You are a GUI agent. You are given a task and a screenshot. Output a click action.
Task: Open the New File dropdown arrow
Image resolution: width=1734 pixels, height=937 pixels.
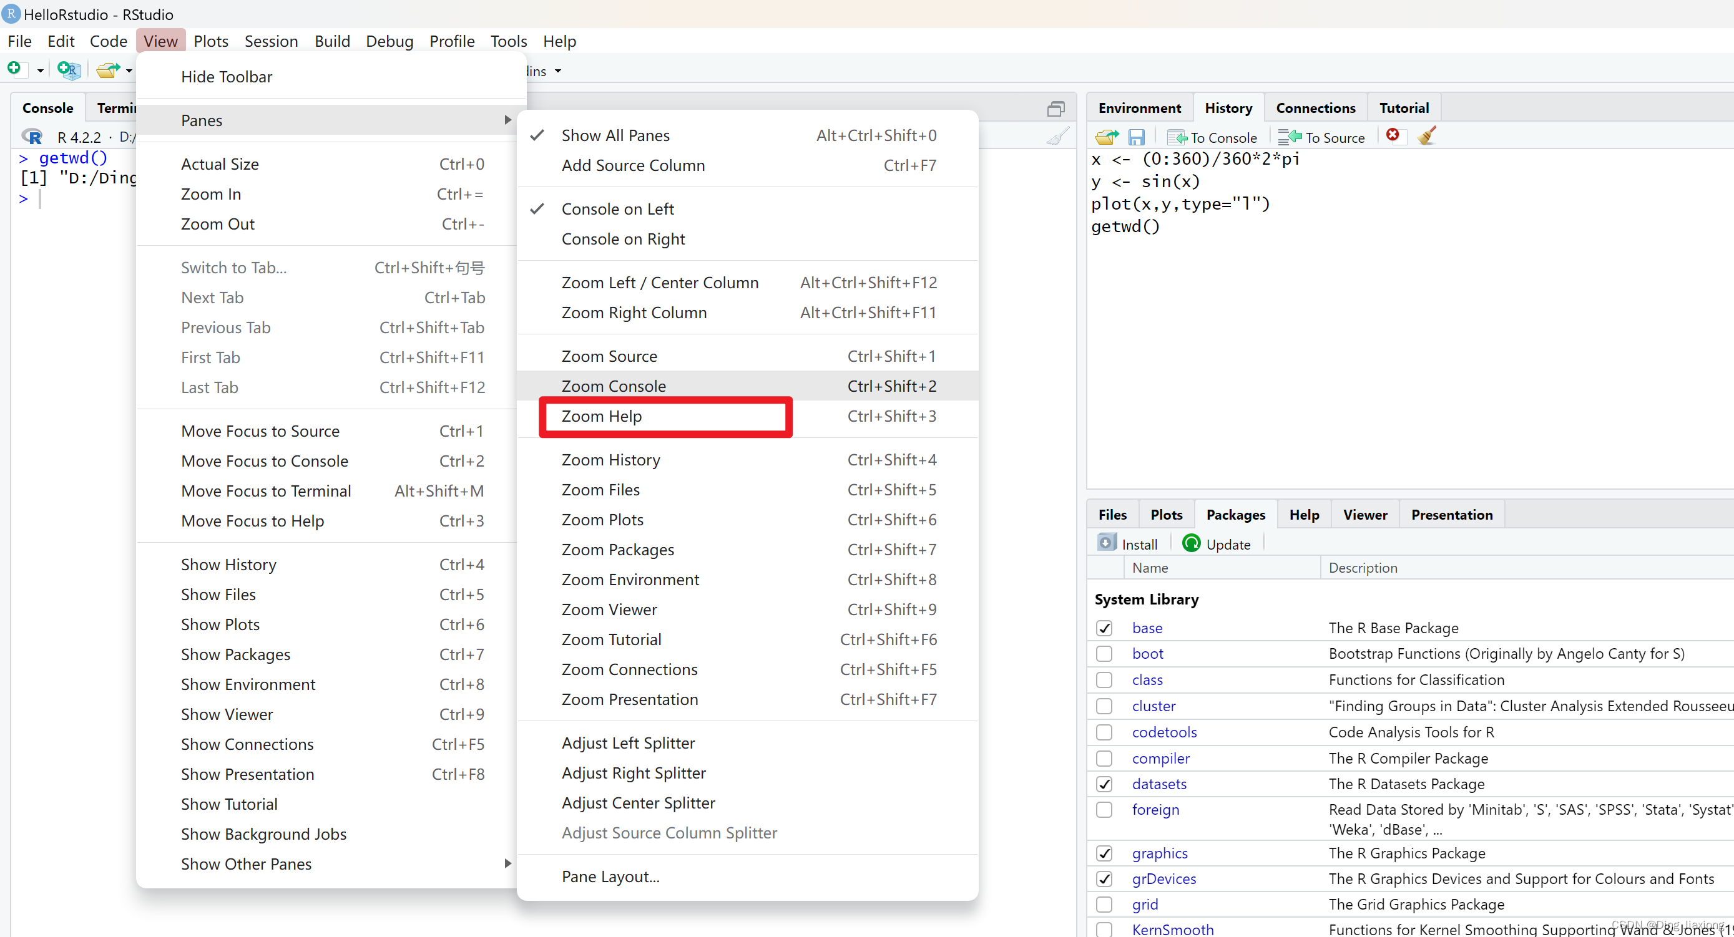40,70
